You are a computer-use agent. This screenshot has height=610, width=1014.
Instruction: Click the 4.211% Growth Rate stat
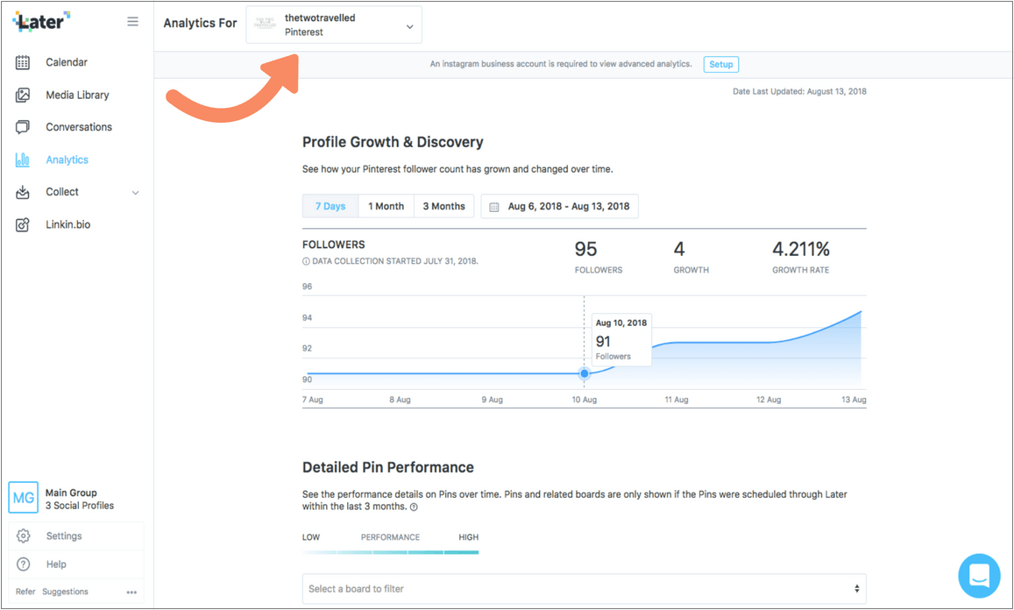pos(800,257)
